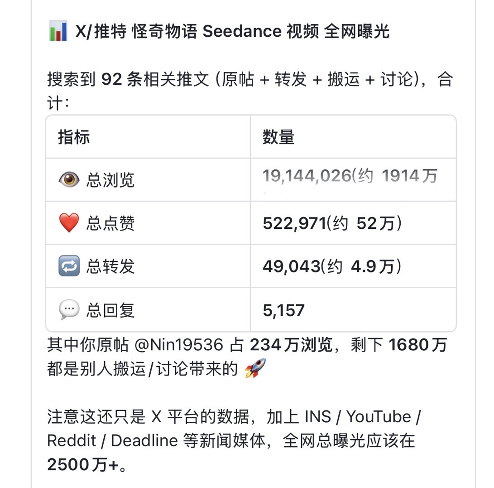Click the 522,971 total likes value
494x488 pixels.
[x=294, y=223]
